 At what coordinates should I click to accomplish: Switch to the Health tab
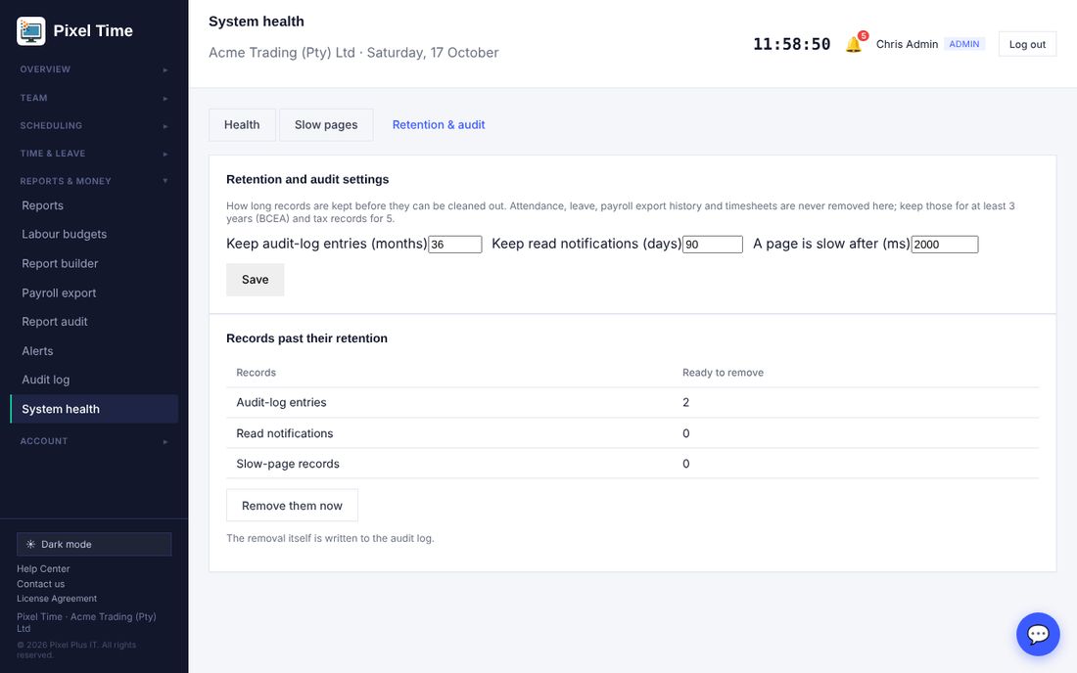[242, 125]
